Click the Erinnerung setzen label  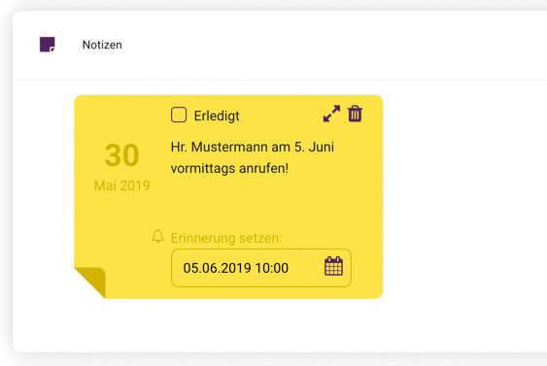226,238
